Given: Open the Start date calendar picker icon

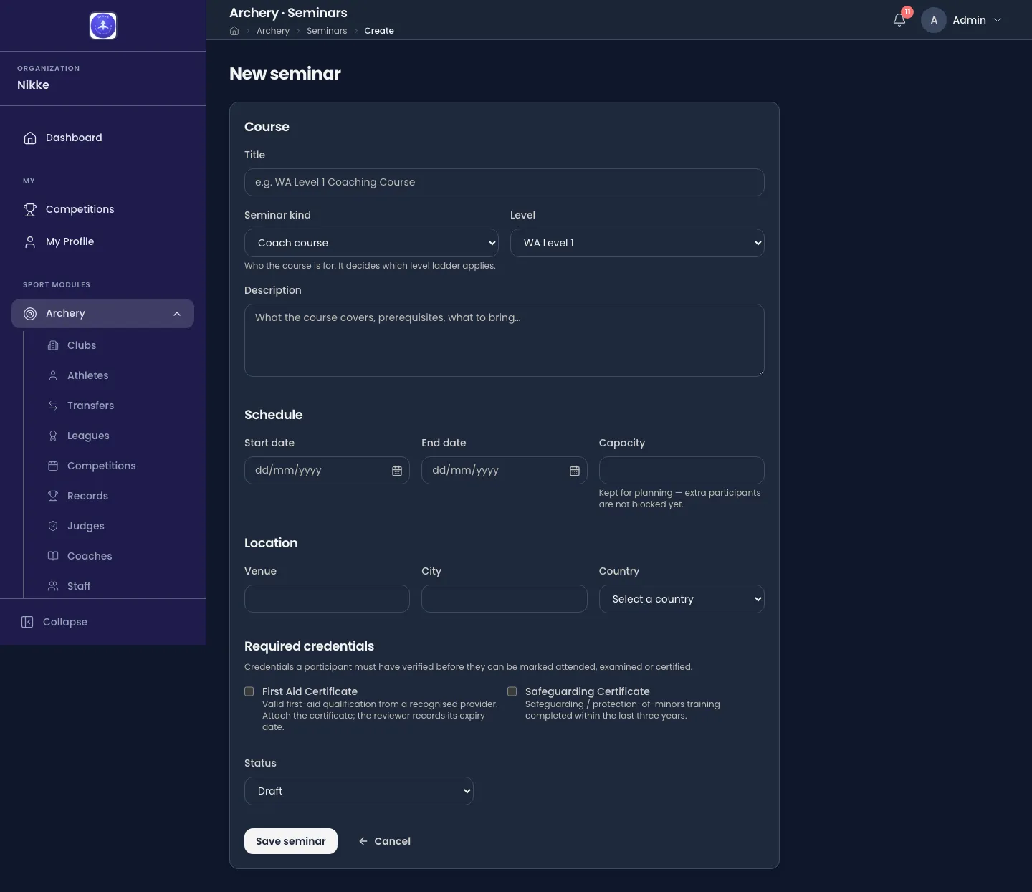Looking at the screenshot, I should click(x=397, y=471).
